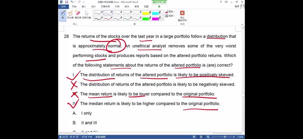Click the Sign in (登录) link
Screen dimensions: 303x139
(237, 6)
